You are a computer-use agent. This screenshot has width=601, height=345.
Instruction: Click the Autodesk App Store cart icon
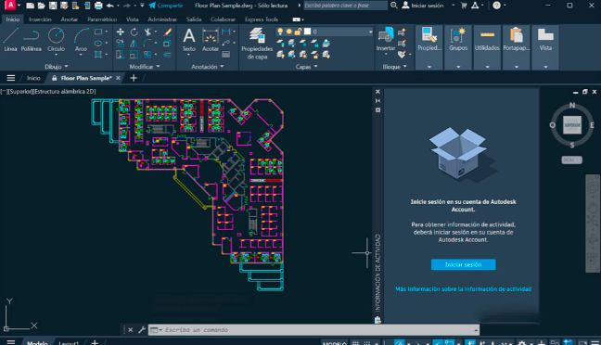click(x=464, y=6)
